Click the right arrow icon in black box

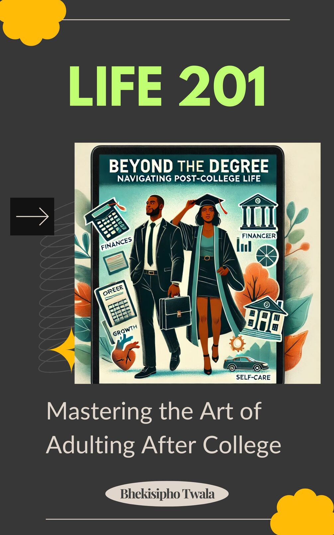pos(32,217)
